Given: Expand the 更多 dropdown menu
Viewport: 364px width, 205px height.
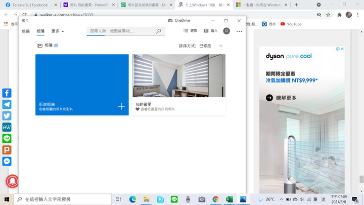Looking at the screenshot, I should (x=58, y=31).
